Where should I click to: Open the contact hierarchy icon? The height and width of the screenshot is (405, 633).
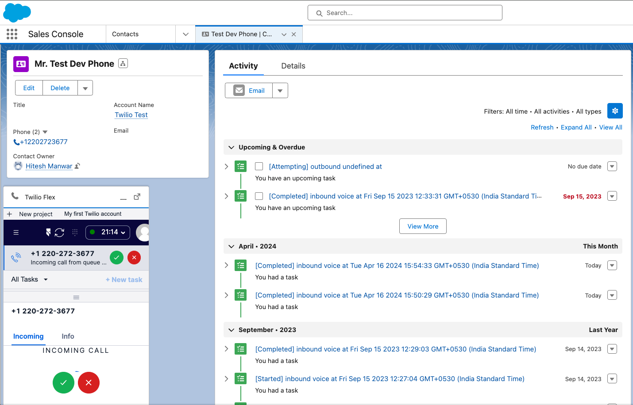(123, 64)
